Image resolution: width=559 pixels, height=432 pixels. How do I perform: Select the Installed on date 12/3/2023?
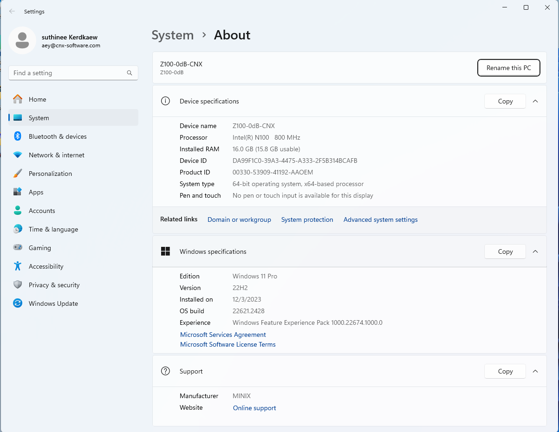tap(247, 299)
